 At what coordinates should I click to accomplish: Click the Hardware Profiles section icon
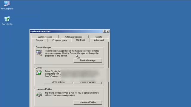(39, 94)
